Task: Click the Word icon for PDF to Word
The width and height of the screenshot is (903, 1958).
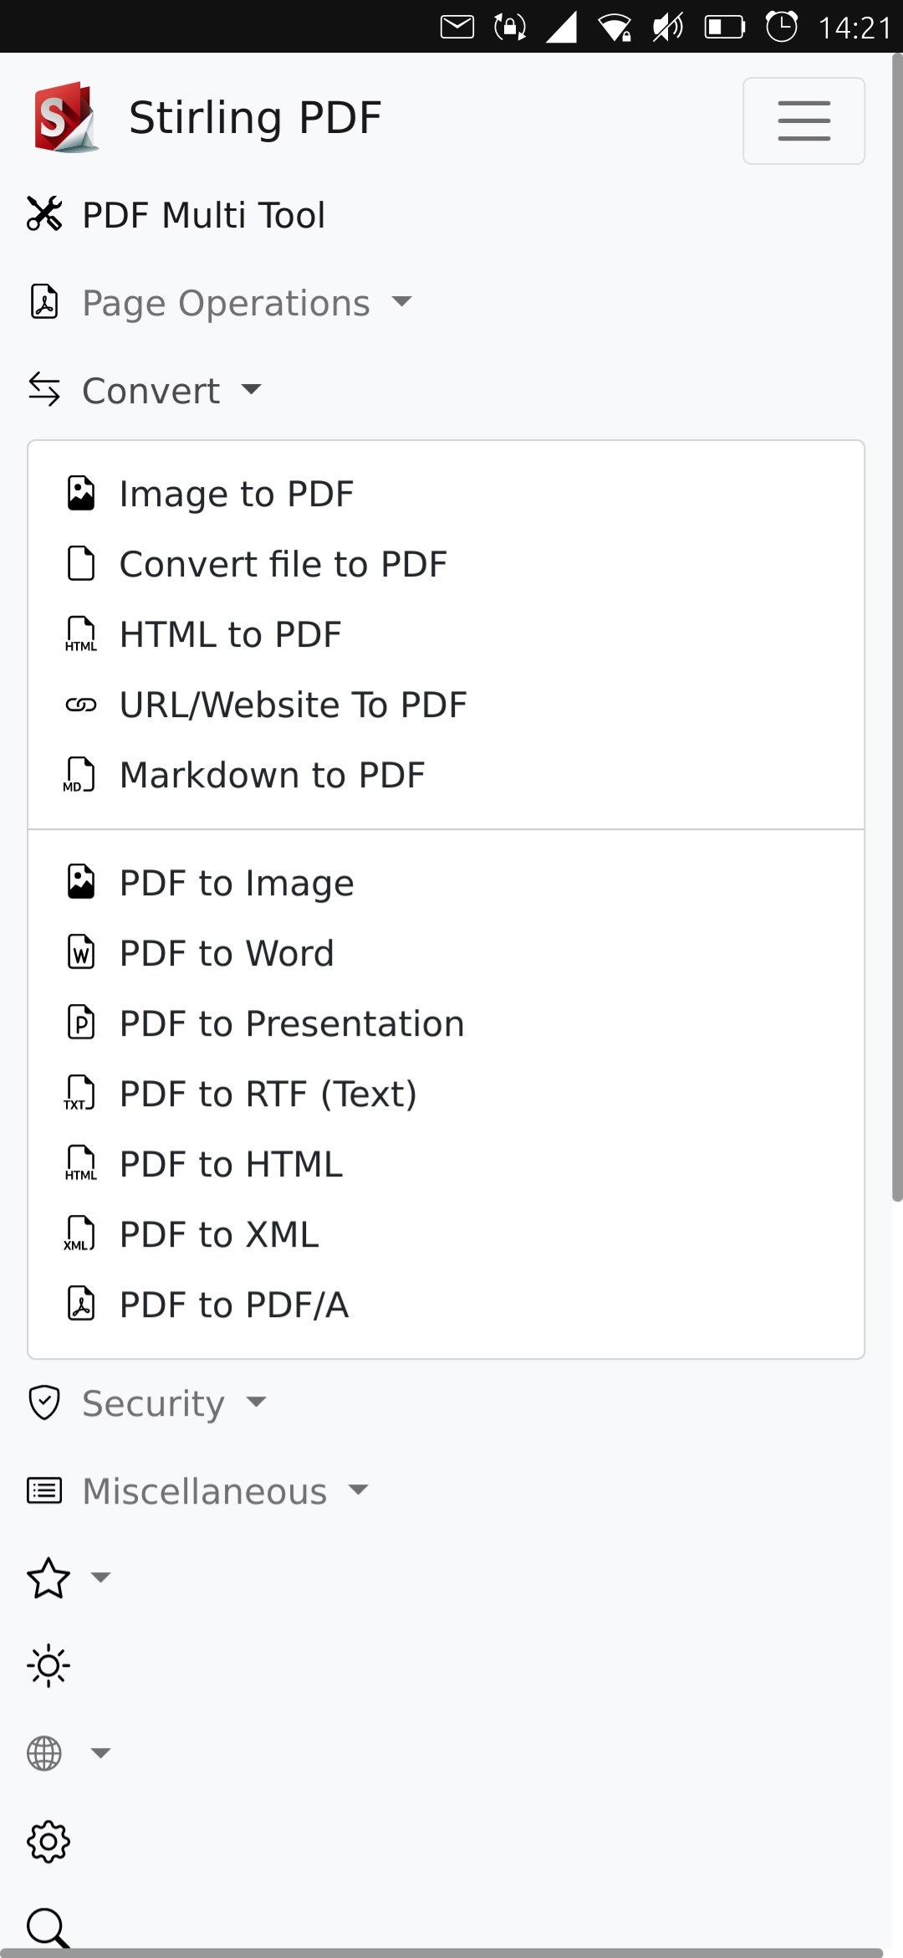Action: (x=81, y=952)
